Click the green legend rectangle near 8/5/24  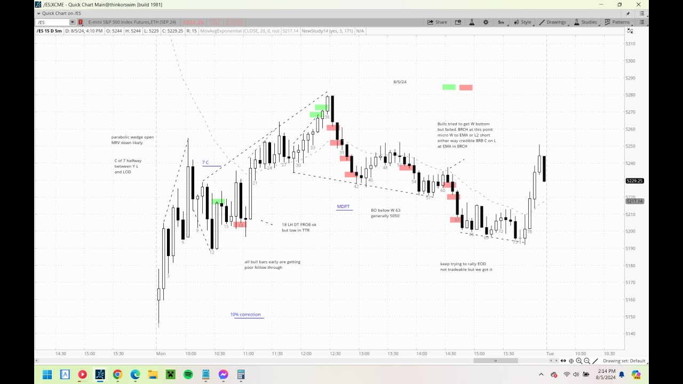tap(449, 87)
